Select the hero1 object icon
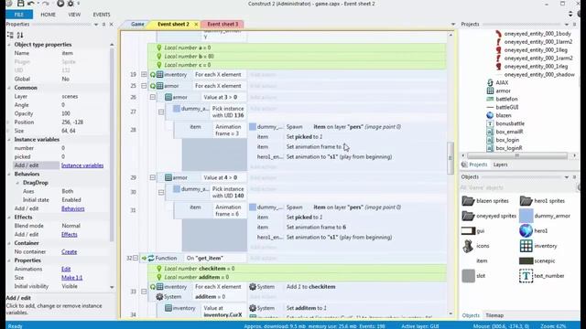586x329 pixels. (526, 231)
